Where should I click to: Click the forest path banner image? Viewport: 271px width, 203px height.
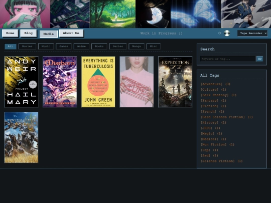click(x=112, y=14)
